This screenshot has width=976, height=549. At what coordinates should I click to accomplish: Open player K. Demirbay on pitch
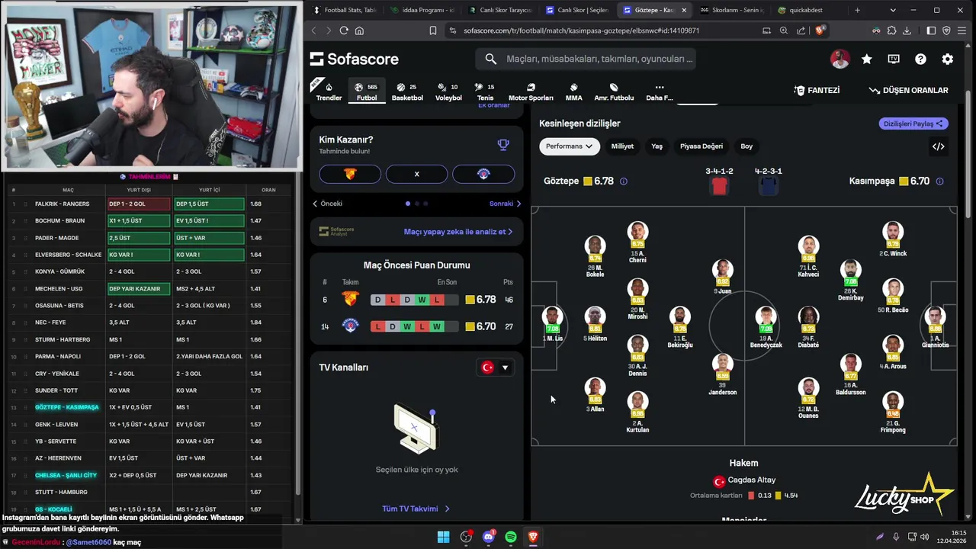[x=850, y=281]
